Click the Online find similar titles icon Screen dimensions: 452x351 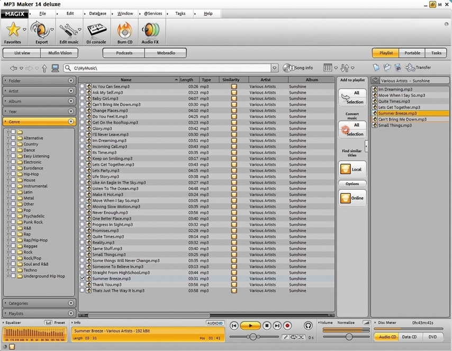345,198
